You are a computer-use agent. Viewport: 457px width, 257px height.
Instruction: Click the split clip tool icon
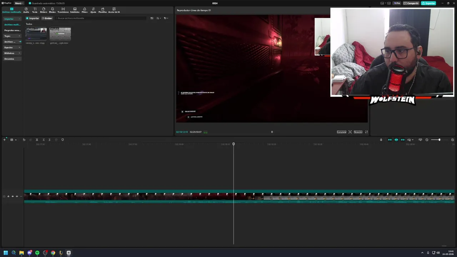(x=37, y=140)
